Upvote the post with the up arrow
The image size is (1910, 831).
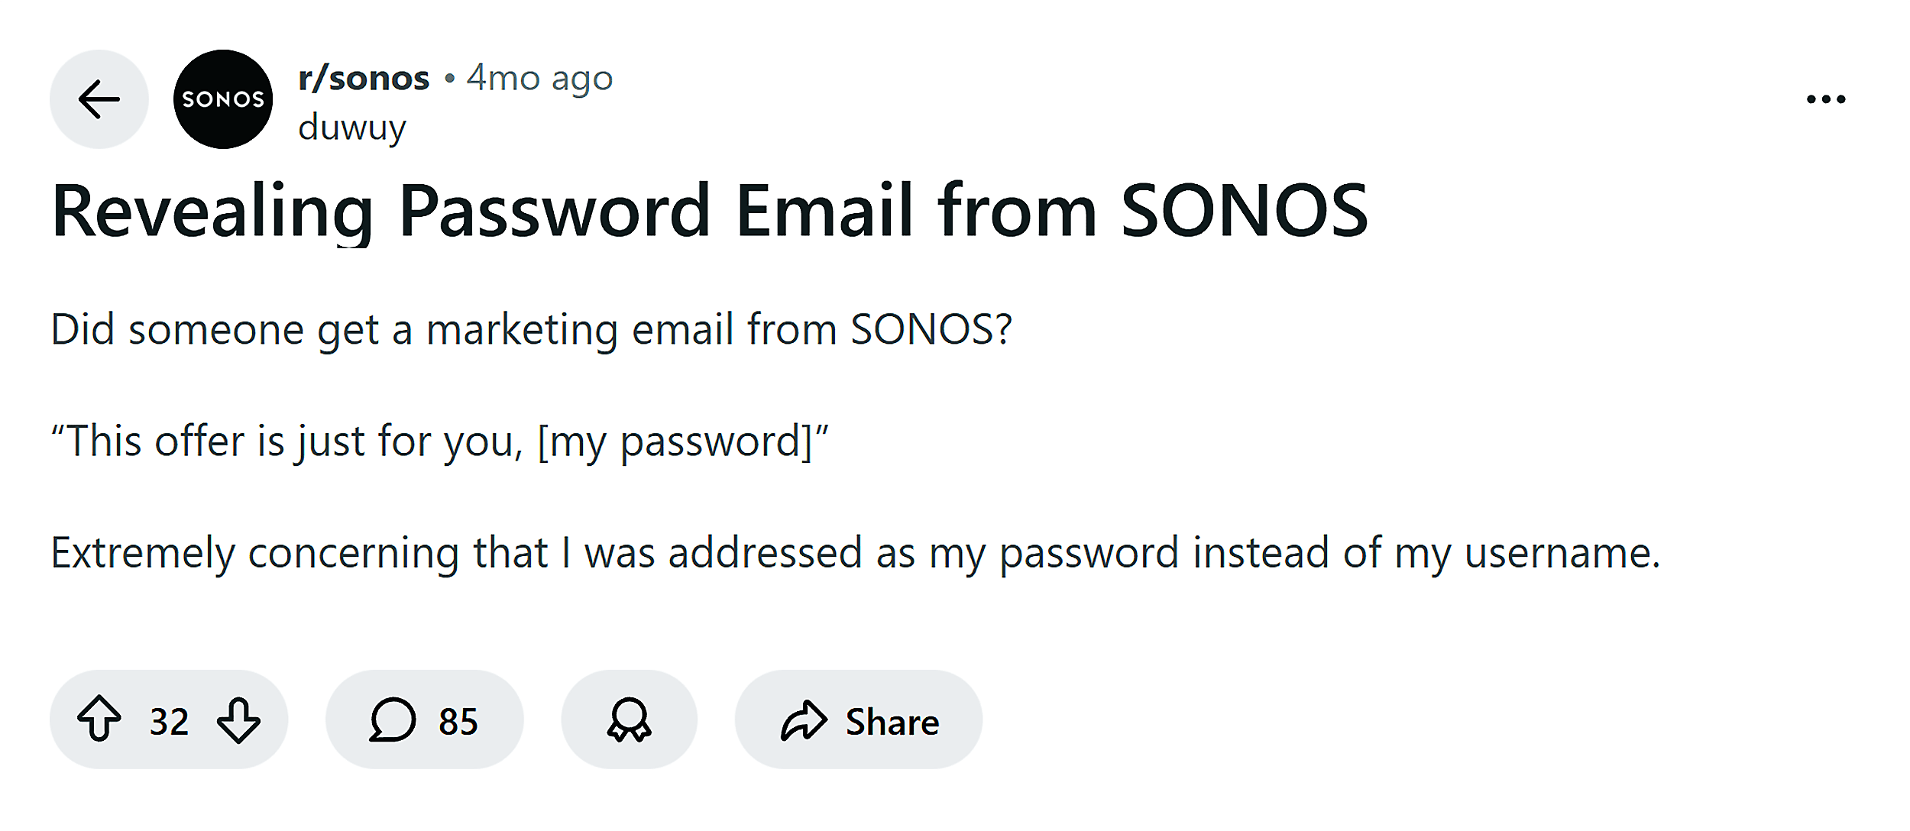tap(98, 719)
